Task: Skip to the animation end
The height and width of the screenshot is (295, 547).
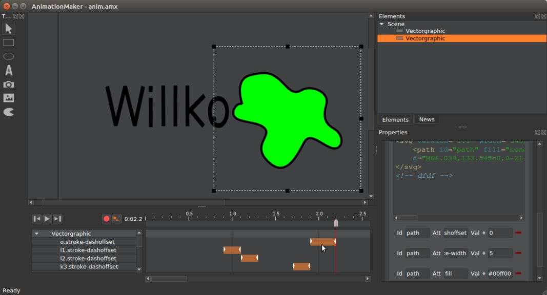Action: [x=57, y=219]
